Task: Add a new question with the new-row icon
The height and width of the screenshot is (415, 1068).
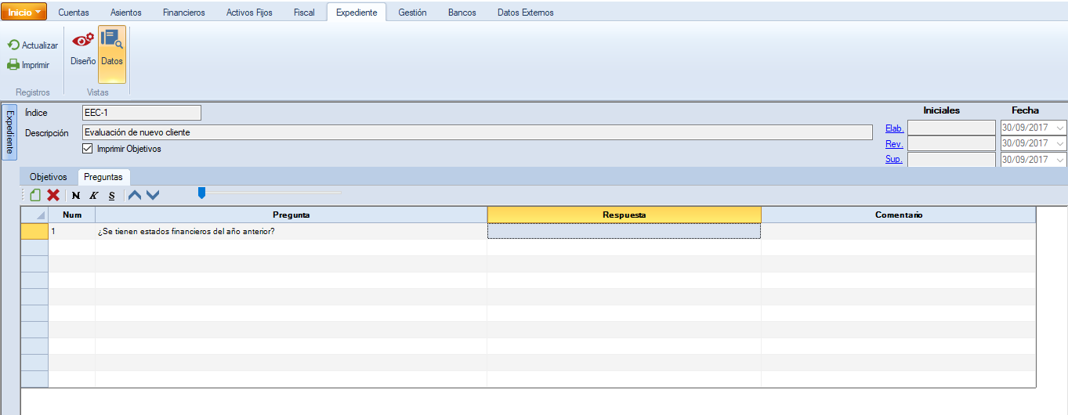Action: 35,195
